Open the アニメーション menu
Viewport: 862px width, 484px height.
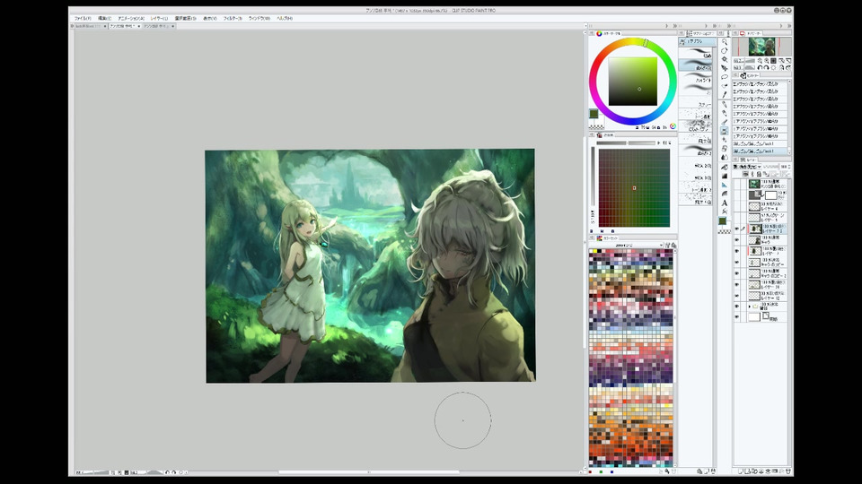131,18
